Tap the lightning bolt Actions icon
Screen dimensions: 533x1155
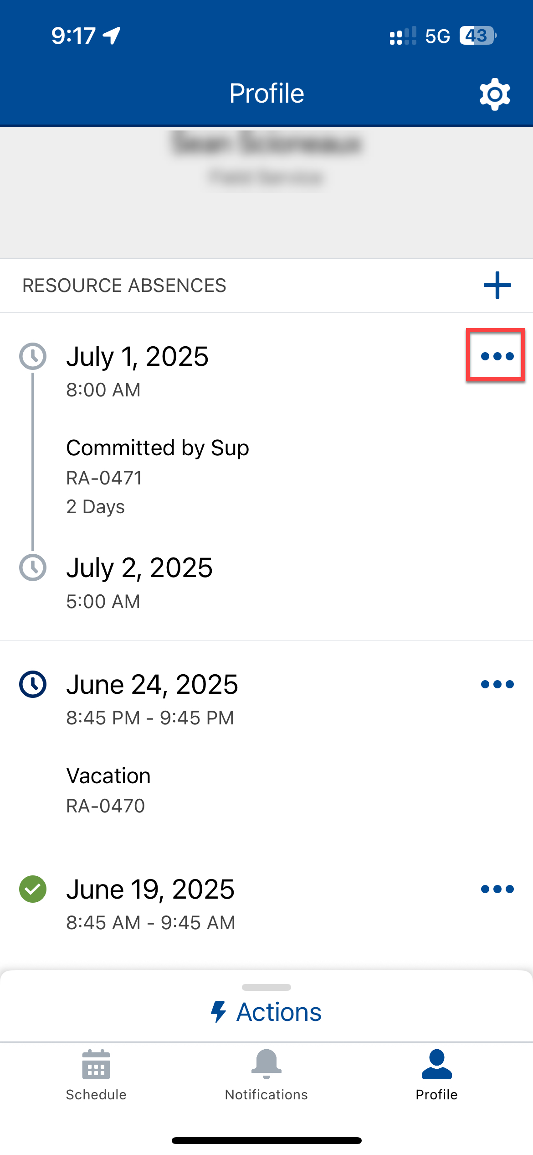[219, 1012]
